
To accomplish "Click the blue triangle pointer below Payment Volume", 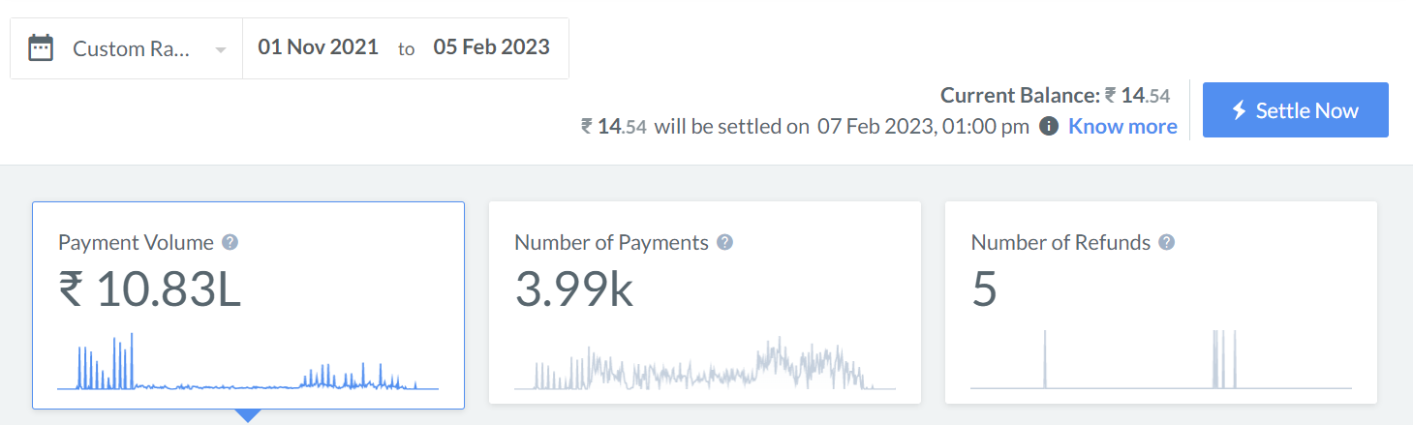I will [x=248, y=415].
